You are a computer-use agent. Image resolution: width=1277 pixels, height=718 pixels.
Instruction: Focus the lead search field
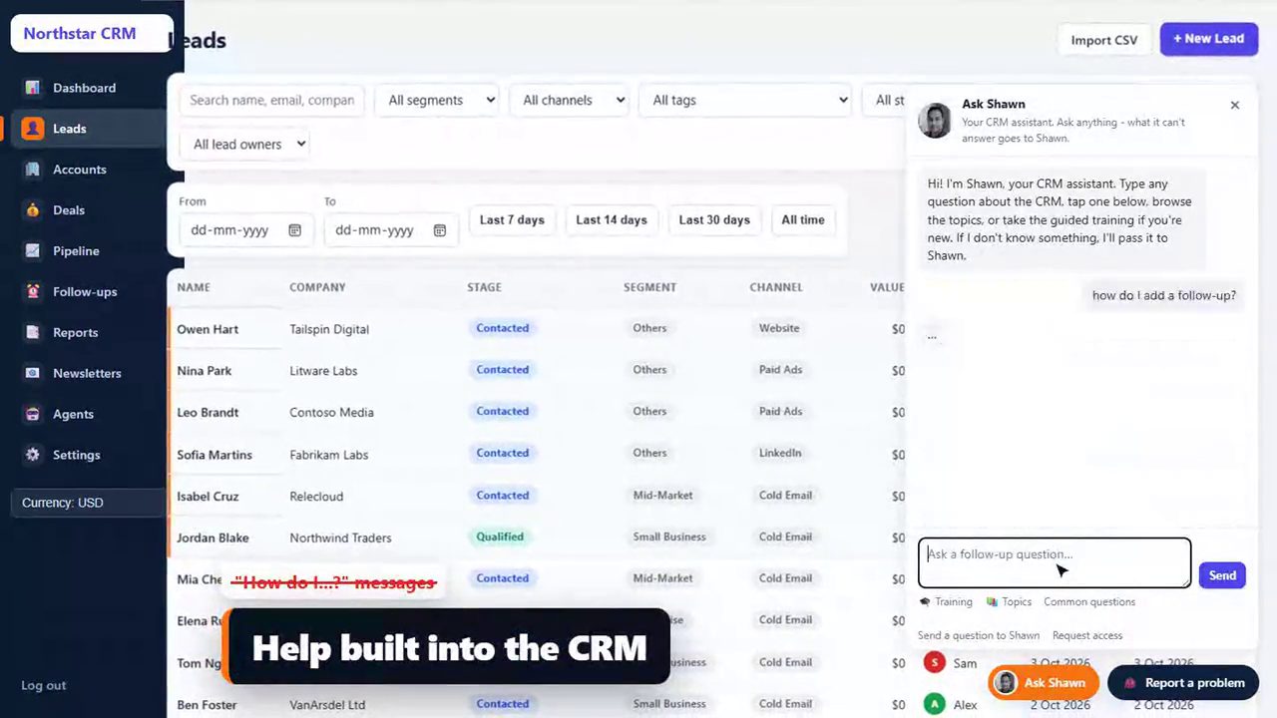[271, 100]
